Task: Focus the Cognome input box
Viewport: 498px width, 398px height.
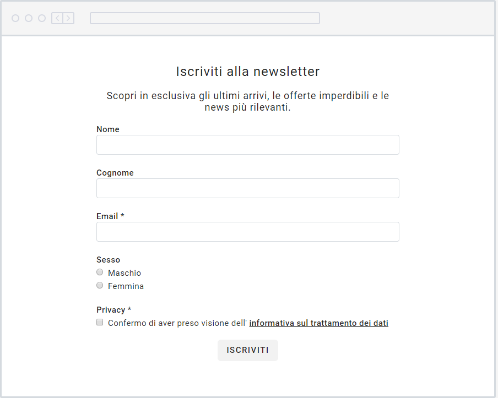Action: (247, 188)
